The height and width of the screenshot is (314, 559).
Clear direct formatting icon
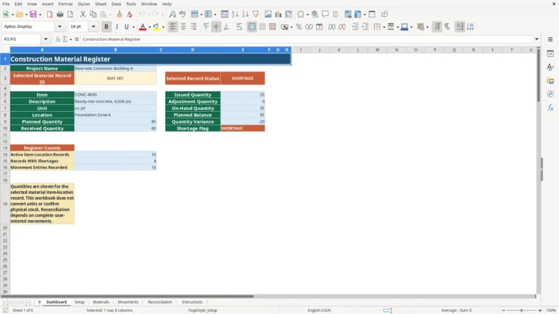point(130,14)
